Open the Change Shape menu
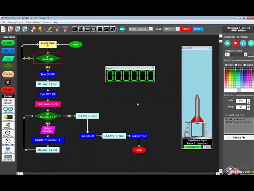 click(15, 22)
